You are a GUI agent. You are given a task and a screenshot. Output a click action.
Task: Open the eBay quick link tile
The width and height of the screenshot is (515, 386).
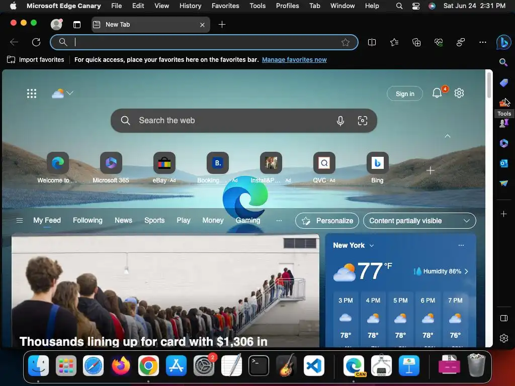(x=164, y=163)
